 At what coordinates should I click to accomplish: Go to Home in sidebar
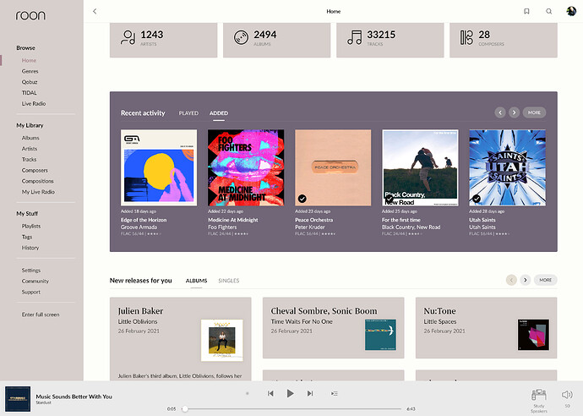pyautogui.click(x=29, y=60)
